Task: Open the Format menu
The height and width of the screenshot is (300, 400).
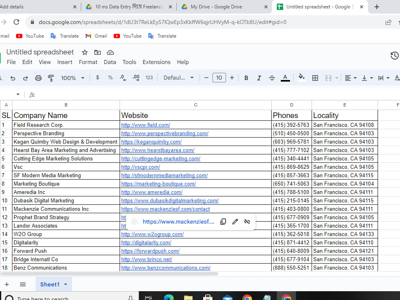Action: pos(88,62)
